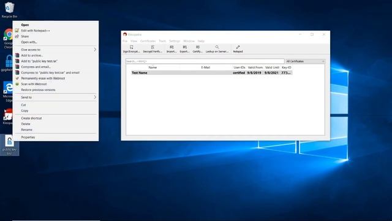Click the Certify toolbar icon
Image resolution: width=392 pixels, height=221 pixels.
tap(197, 49)
